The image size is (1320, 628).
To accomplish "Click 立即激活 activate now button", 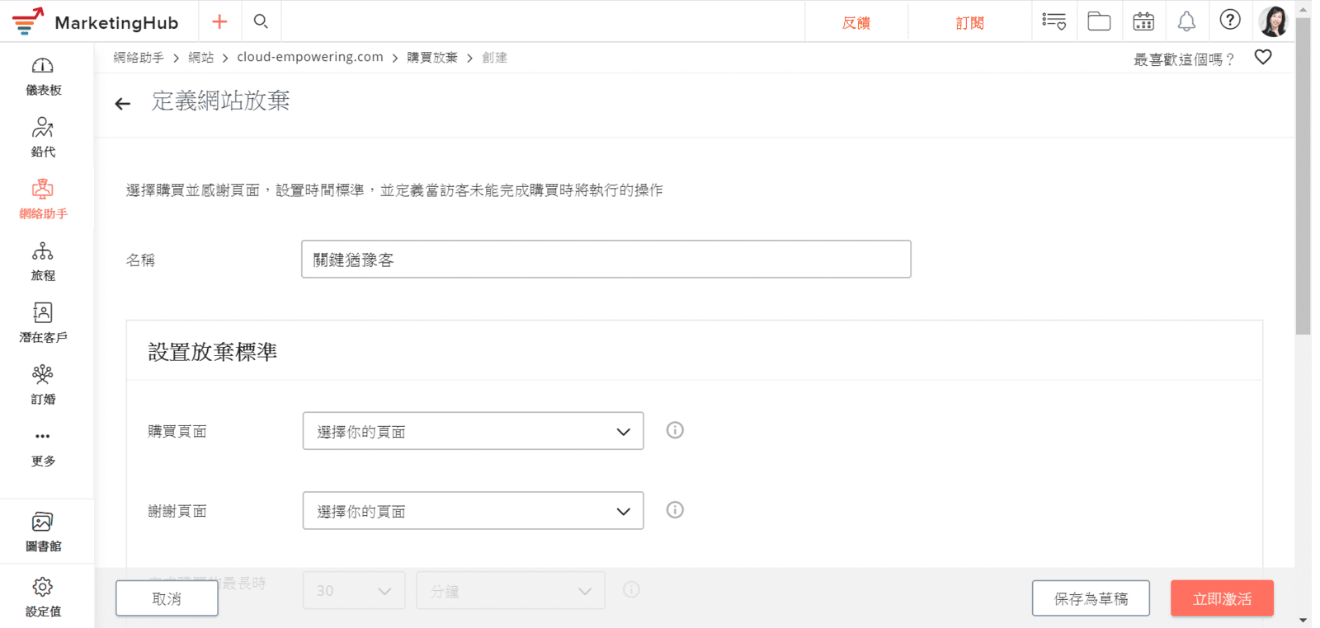I will pyautogui.click(x=1222, y=598).
